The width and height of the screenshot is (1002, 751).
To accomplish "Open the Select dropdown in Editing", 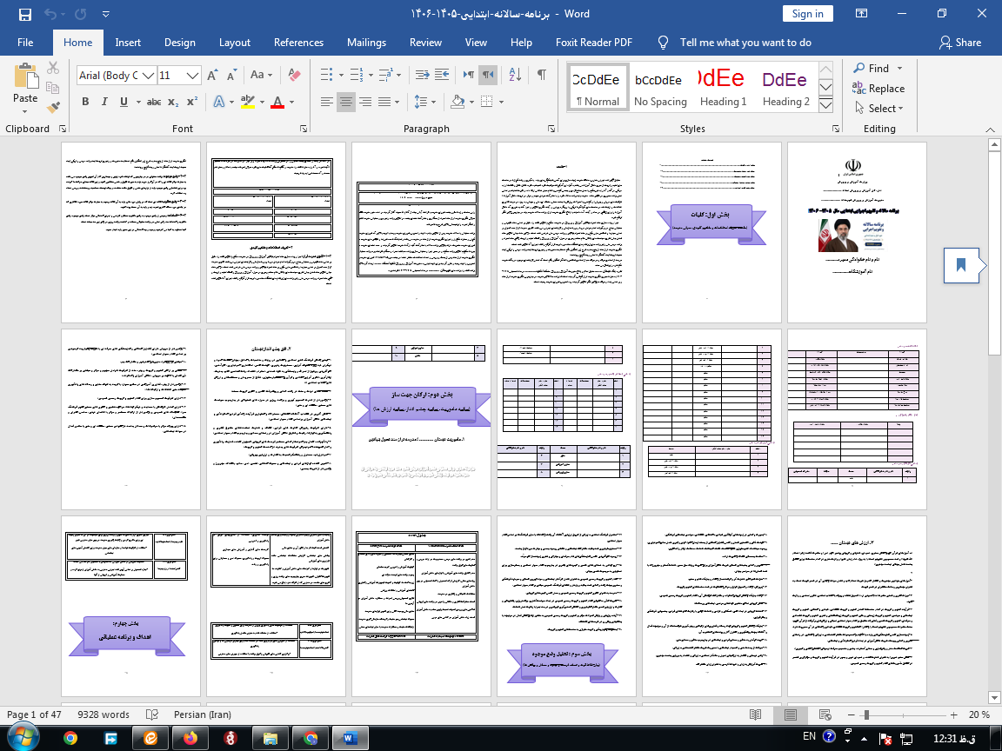I will [x=879, y=109].
